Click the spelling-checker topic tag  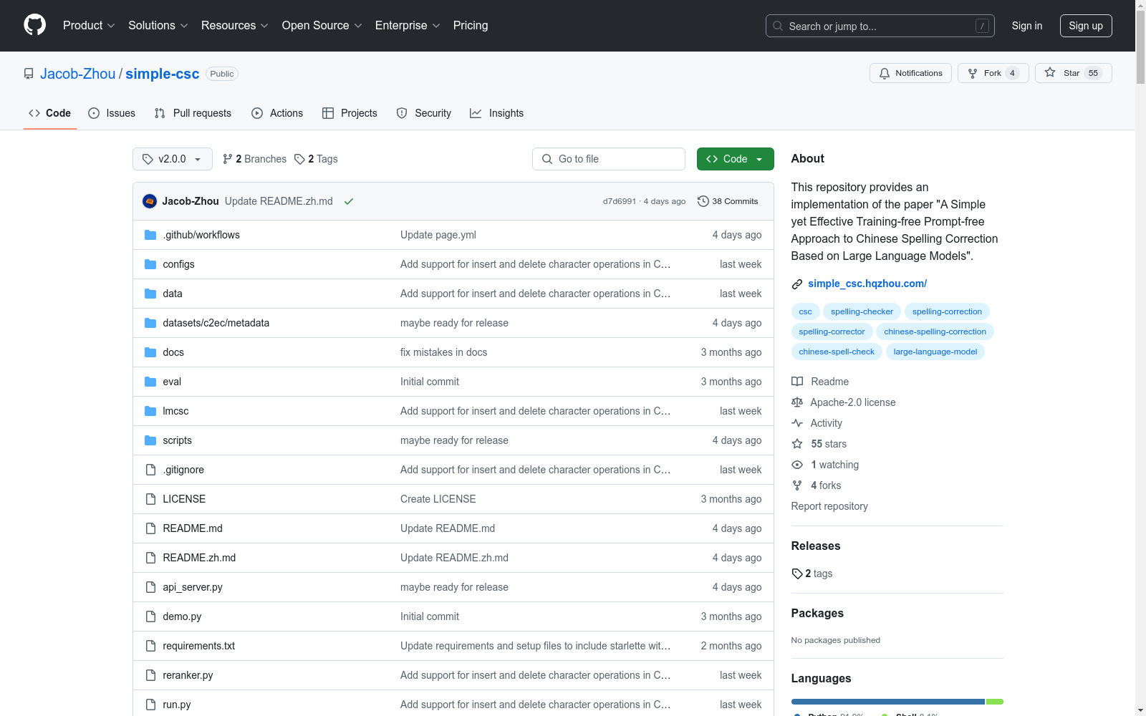862,311
